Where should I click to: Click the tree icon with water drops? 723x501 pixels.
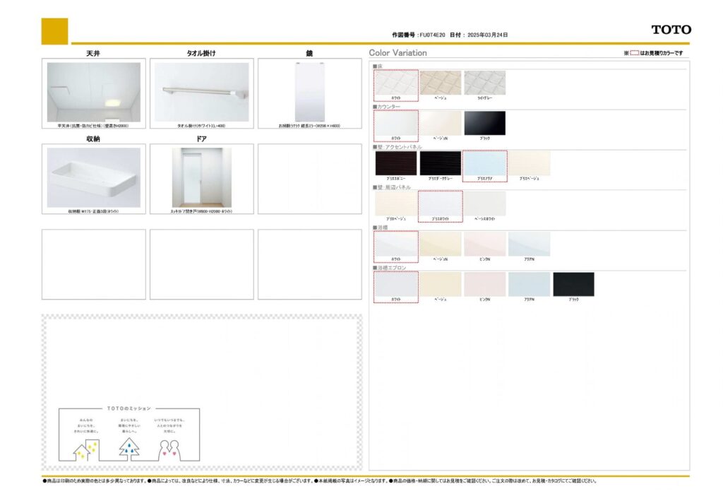129,448
